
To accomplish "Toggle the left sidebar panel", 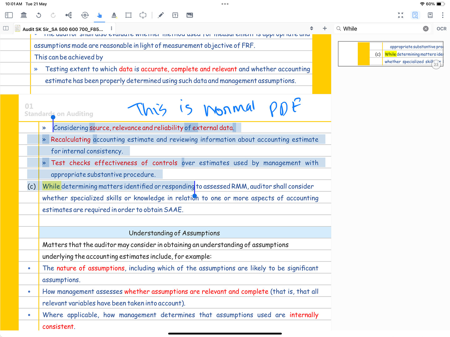I will tap(9, 15).
